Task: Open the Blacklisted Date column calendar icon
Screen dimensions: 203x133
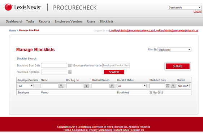Action: (x=168, y=86)
